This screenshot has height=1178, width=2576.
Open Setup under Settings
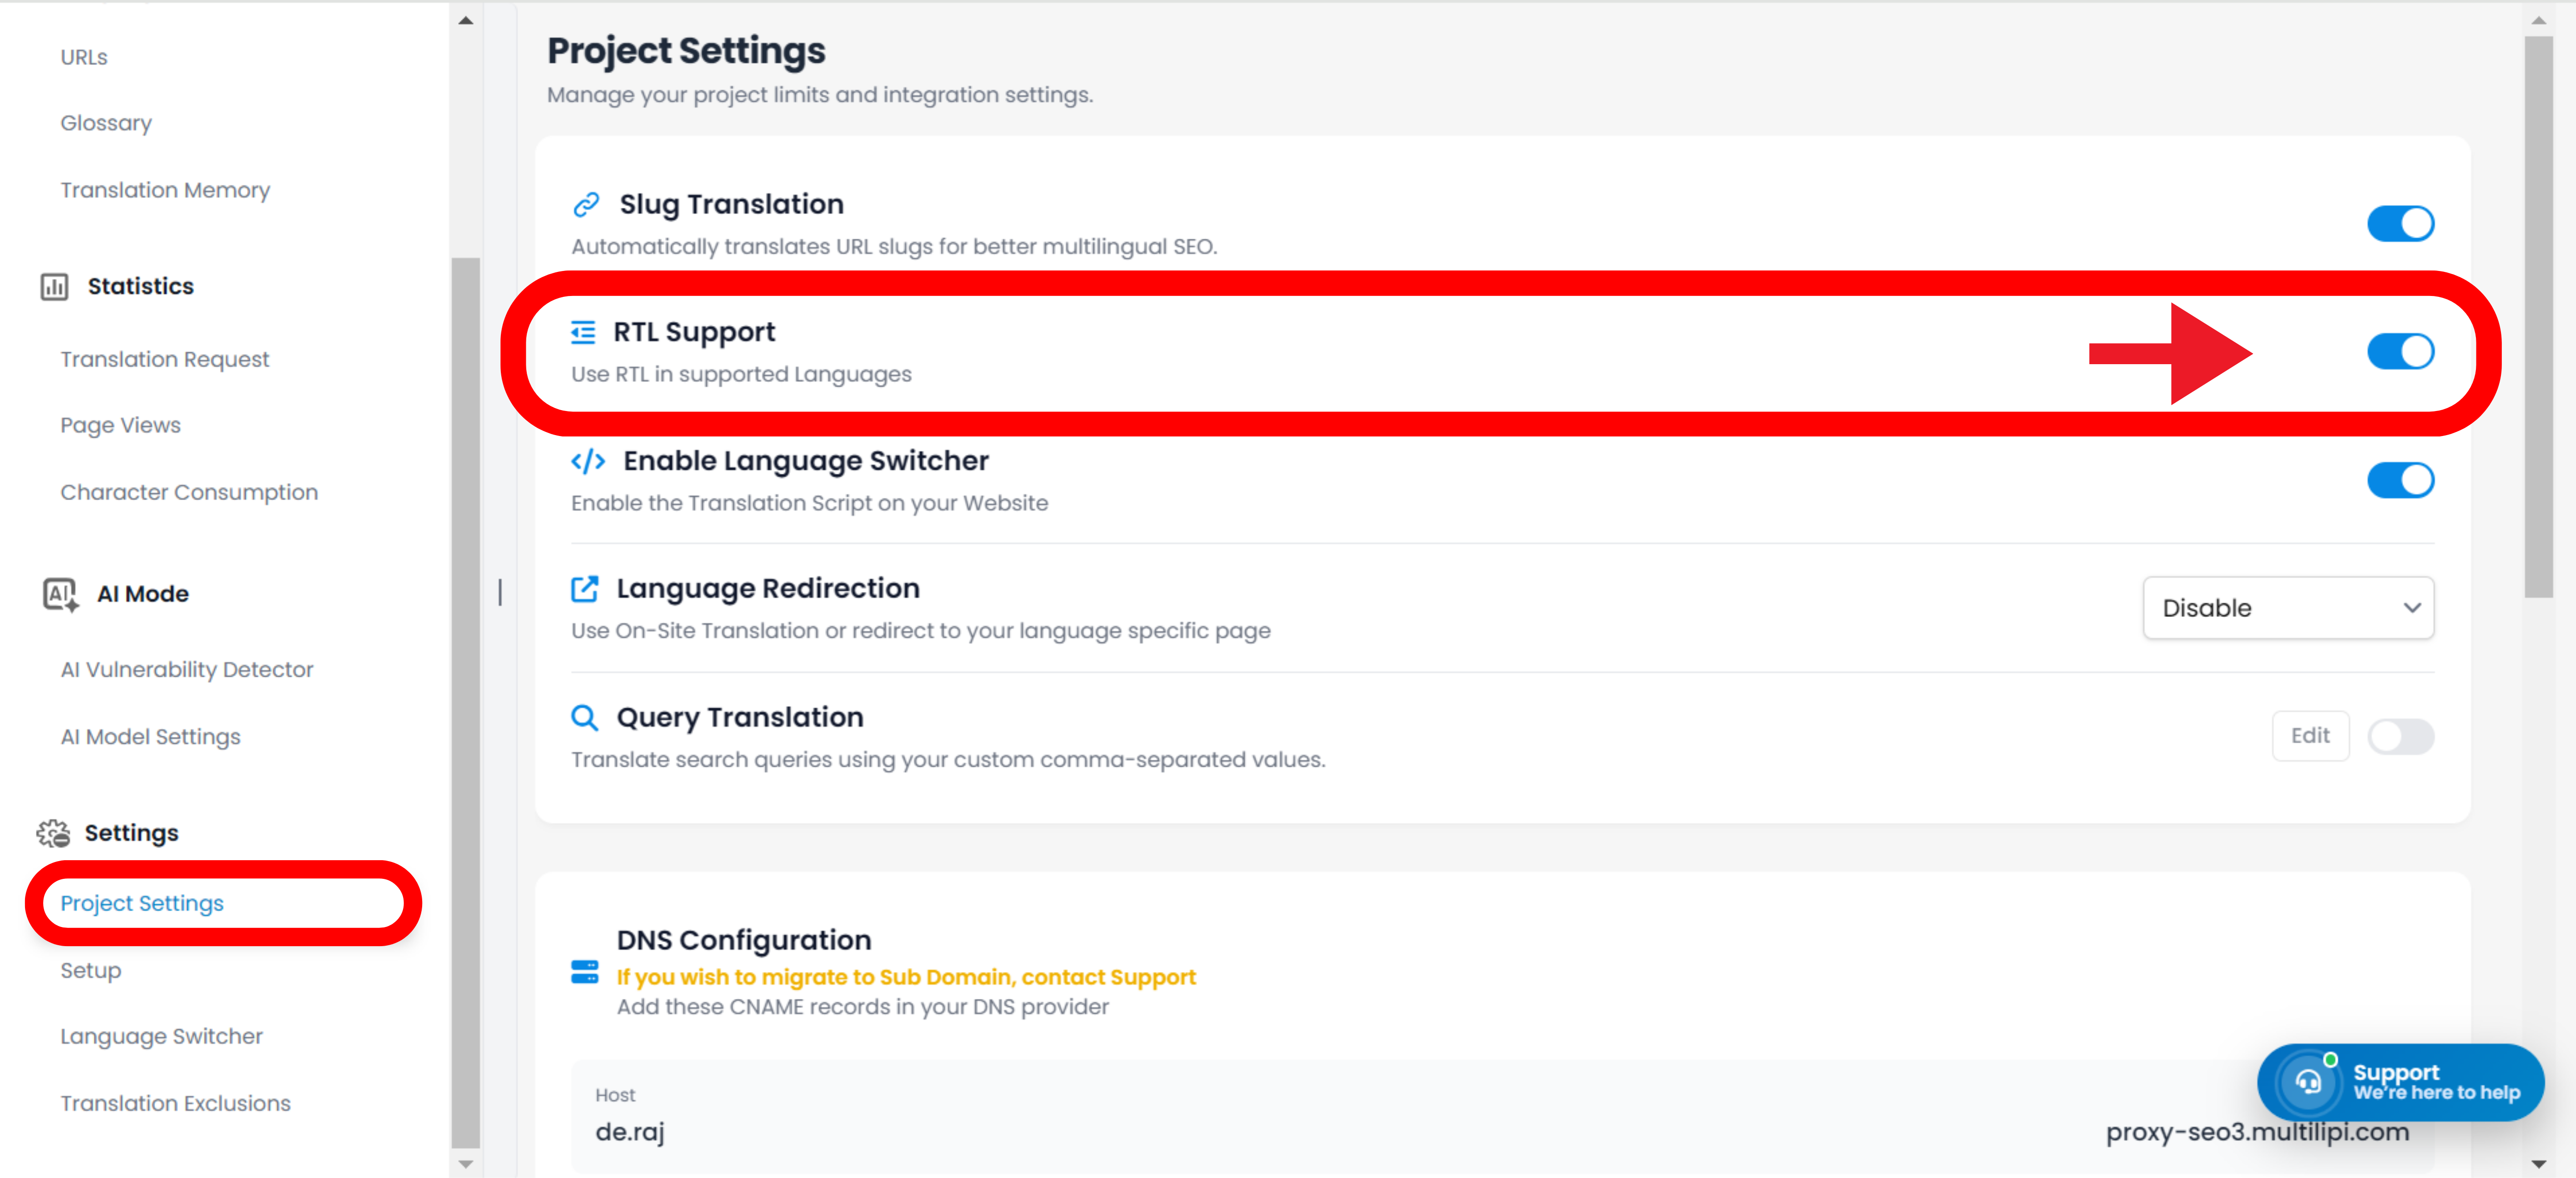[x=91, y=970]
